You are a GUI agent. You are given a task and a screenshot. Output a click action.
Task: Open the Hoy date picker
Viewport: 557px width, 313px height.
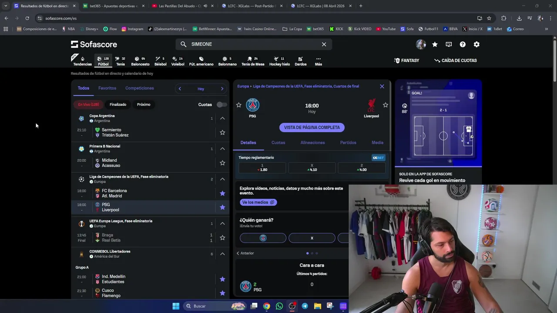click(201, 89)
